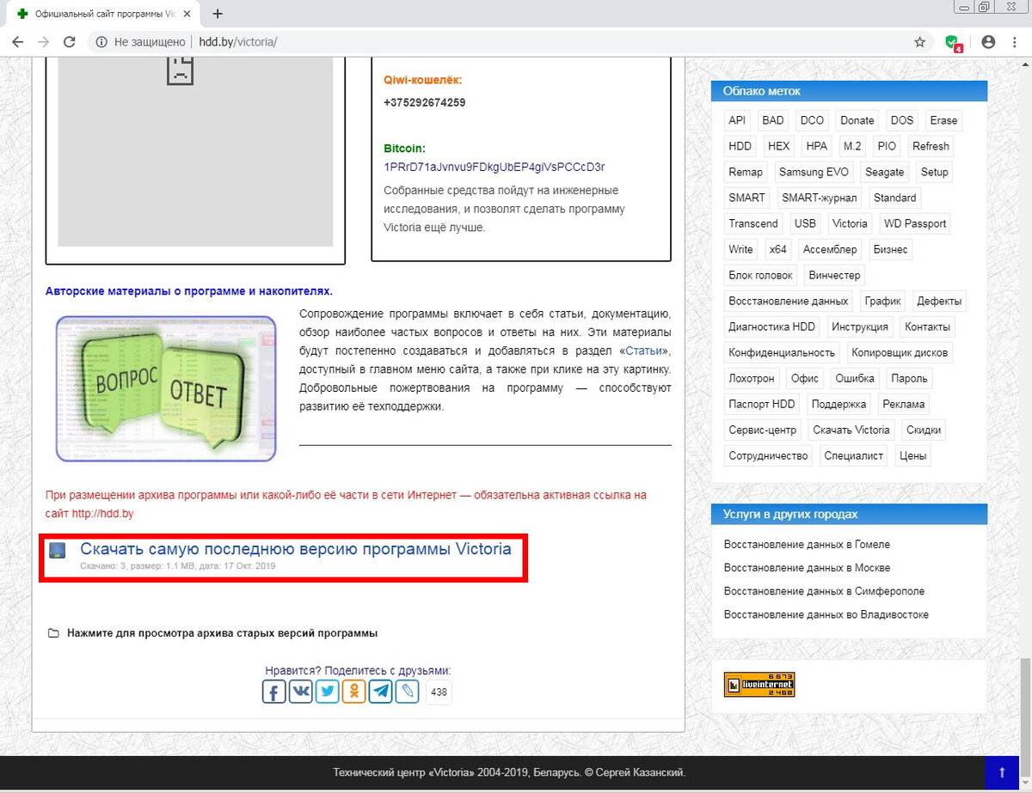This screenshot has height=793, width=1032.
Task: Open the API tag
Action: pos(737,120)
